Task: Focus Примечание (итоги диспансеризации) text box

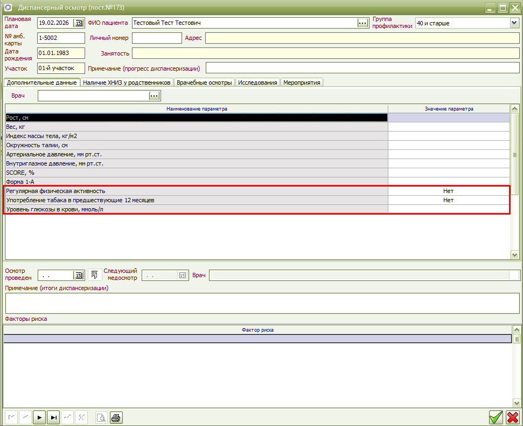Action: click(263, 303)
